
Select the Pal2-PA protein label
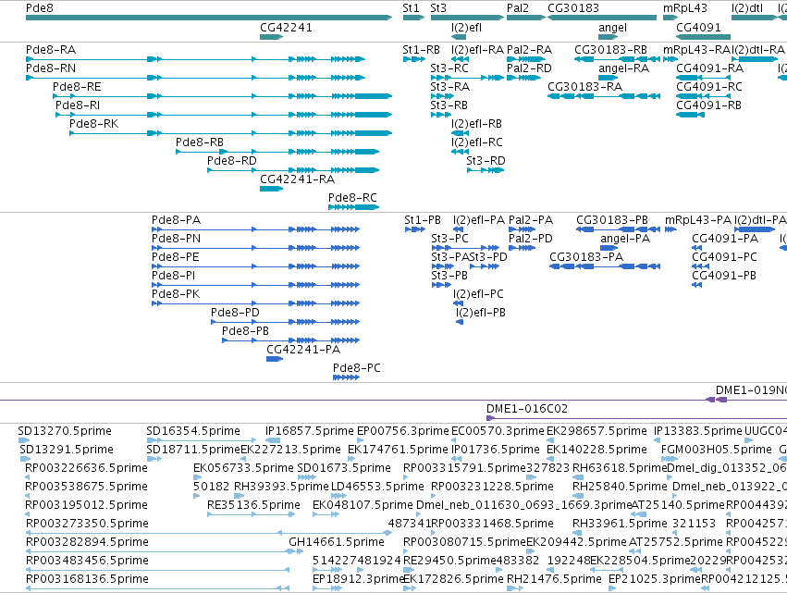[531, 220]
